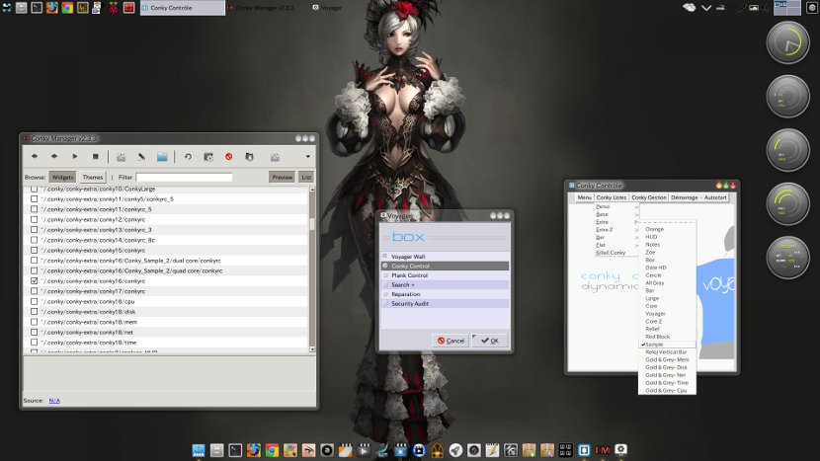The height and width of the screenshot is (461, 820).
Task: Open the Démarrage - Autostart menu
Action: coord(698,197)
